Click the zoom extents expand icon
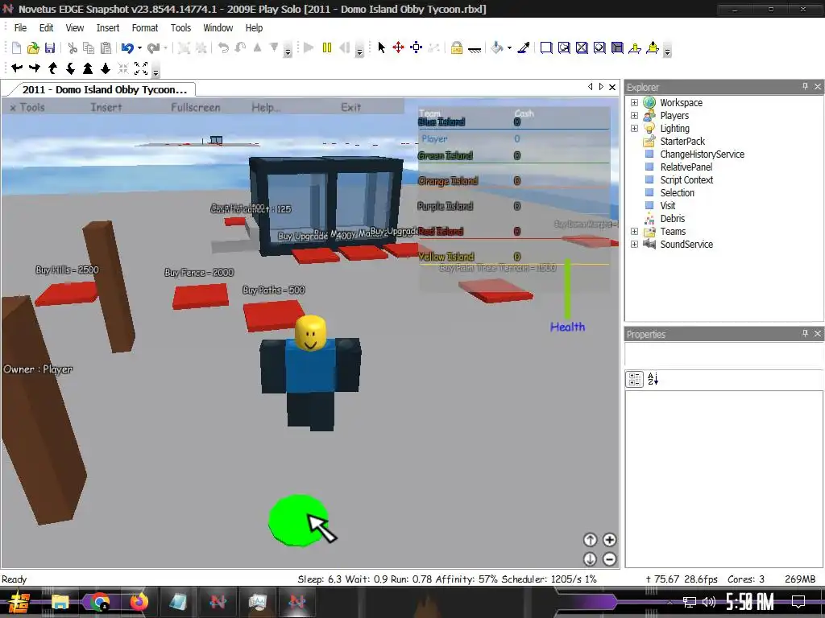Image resolution: width=825 pixels, height=618 pixels. [141, 68]
